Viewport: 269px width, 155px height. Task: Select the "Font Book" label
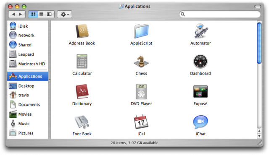point(82,134)
